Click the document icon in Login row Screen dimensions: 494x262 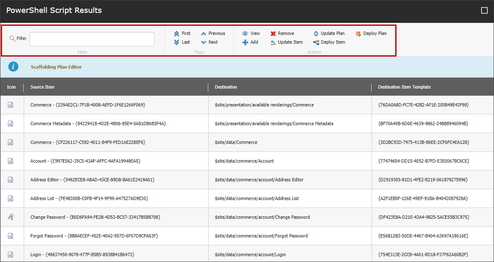pyautogui.click(x=10, y=255)
